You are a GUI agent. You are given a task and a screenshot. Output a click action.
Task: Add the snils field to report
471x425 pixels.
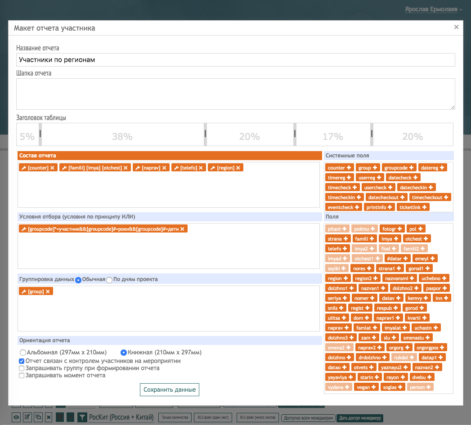(342, 308)
